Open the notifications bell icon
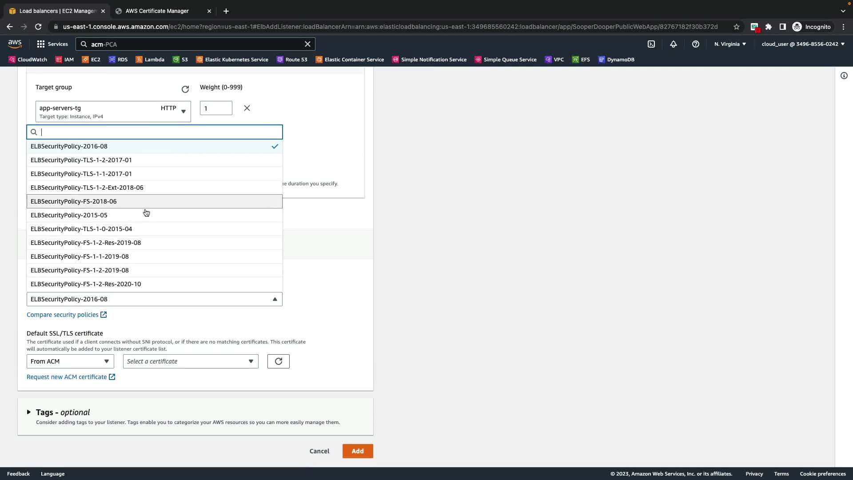 [673, 44]
